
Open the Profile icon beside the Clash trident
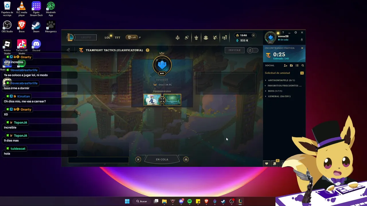click(x=187, y=38)
